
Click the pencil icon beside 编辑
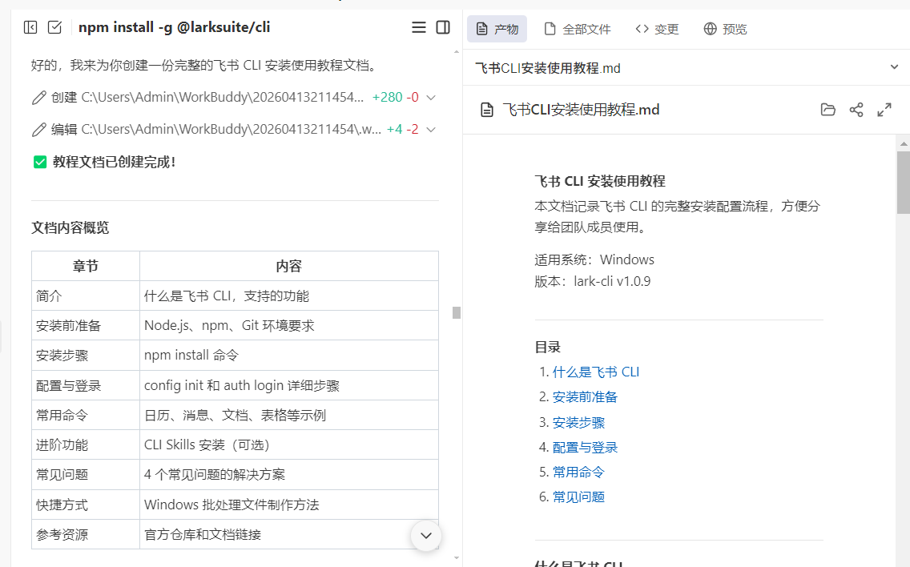[x=38, y=129]
